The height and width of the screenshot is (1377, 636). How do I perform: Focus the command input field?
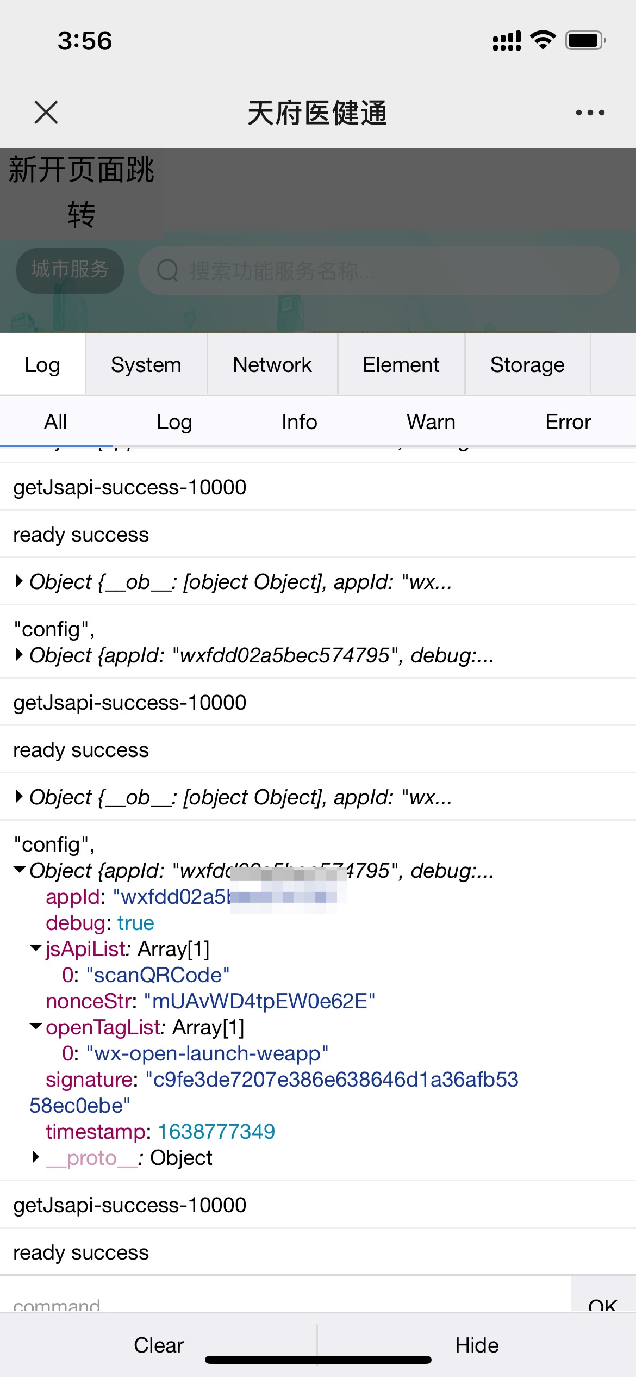click(x=285, y=1295)
